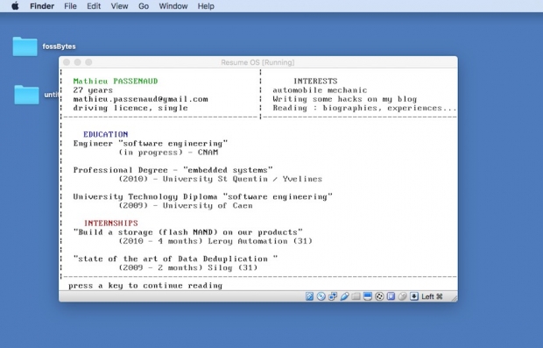
Task: Click the INTERESTS heading
Action: pos(315,82)
